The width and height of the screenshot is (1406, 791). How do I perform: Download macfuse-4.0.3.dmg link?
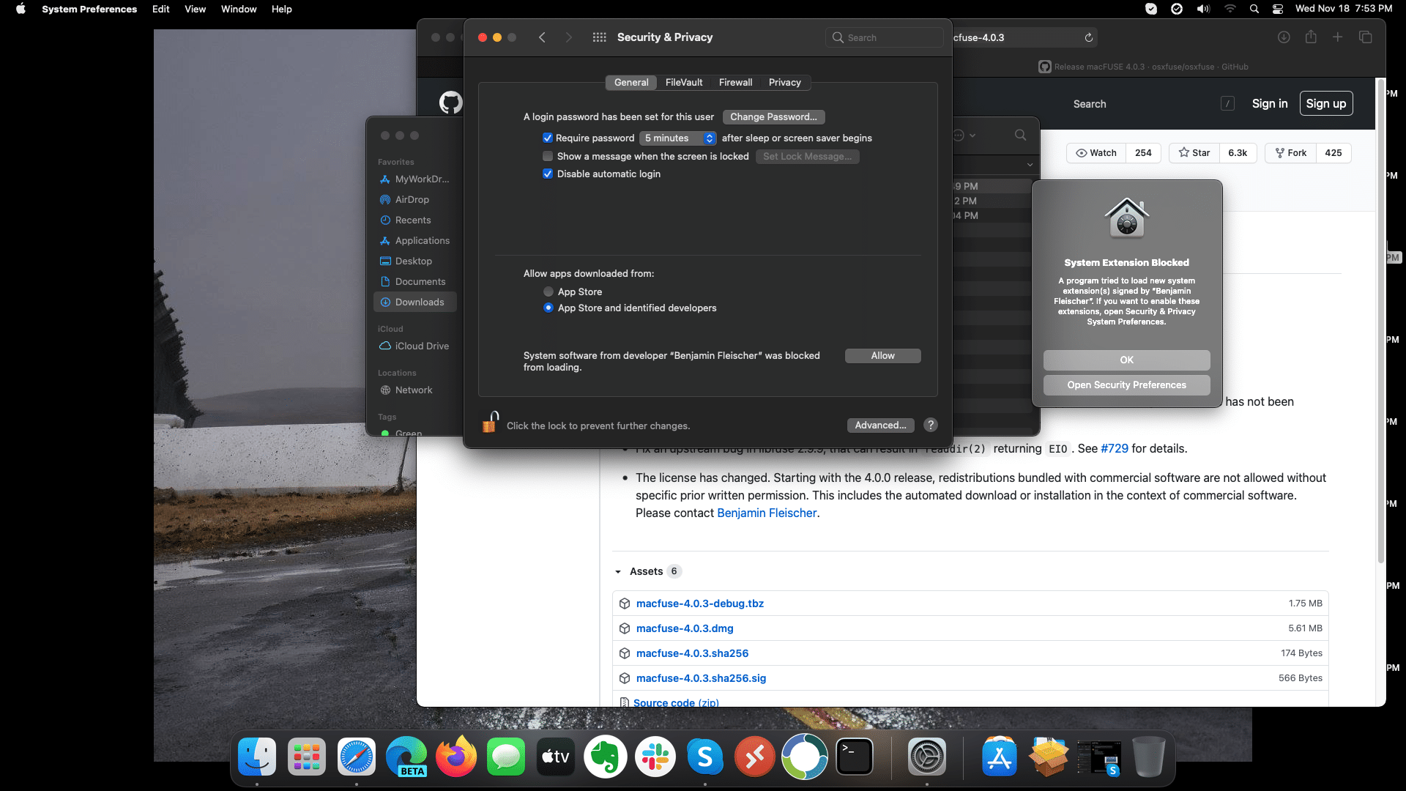tap(685, 628)
